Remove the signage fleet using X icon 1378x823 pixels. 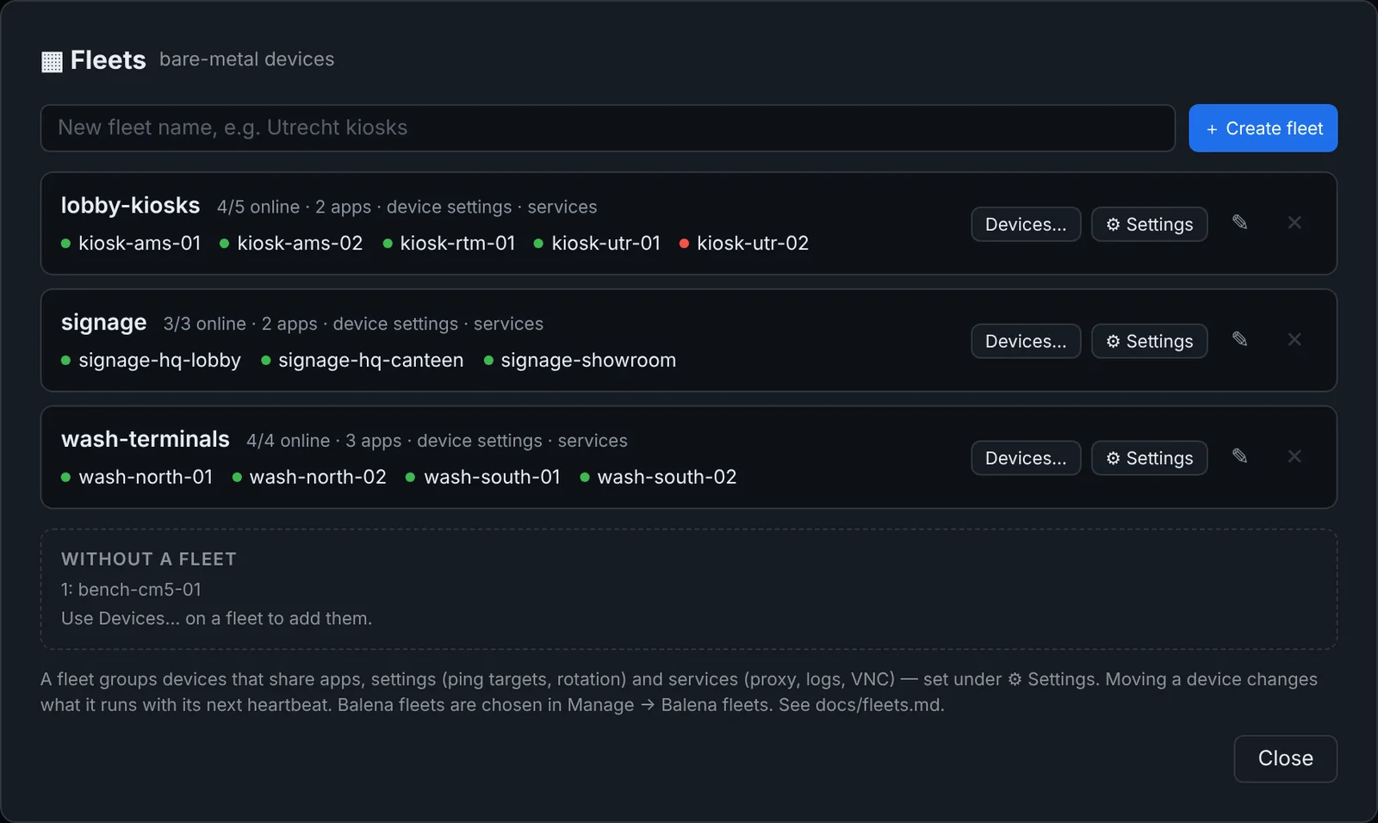point(1294,340)
